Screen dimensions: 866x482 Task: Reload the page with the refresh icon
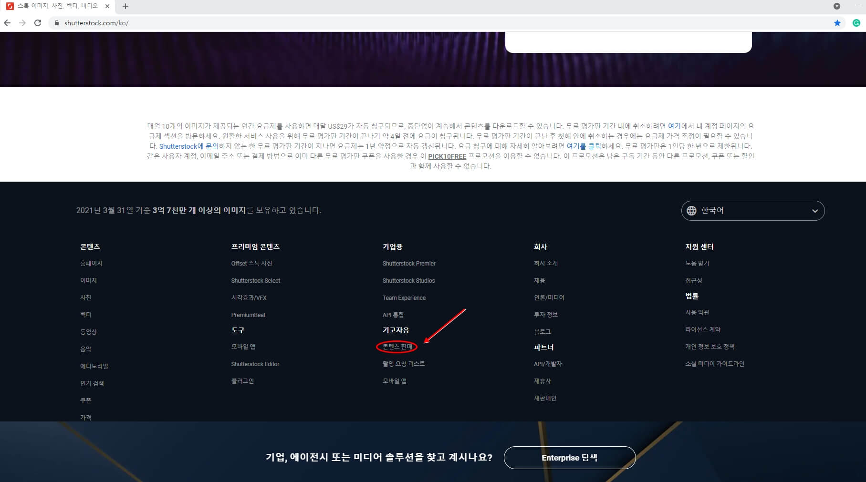(x=38, y=23)
